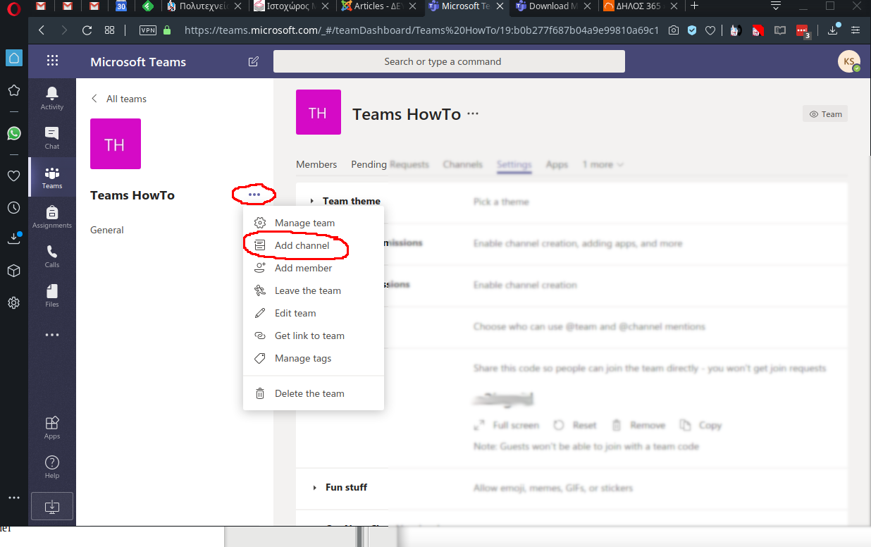Open Help from the sidebar
Viewport: 871px width, 547px height.
tap(52, 466)
